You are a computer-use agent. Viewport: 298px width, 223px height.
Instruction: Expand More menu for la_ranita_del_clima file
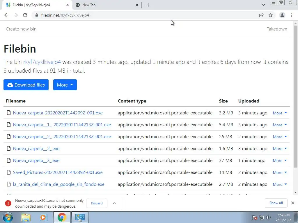point(280,184)
